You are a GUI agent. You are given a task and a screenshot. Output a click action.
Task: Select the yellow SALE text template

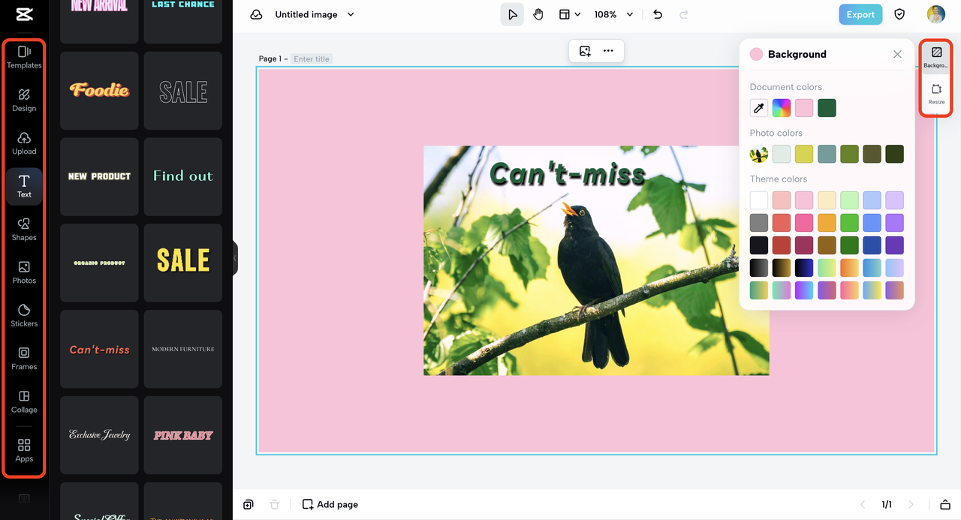pyautogui.click(x=183, y=263)
